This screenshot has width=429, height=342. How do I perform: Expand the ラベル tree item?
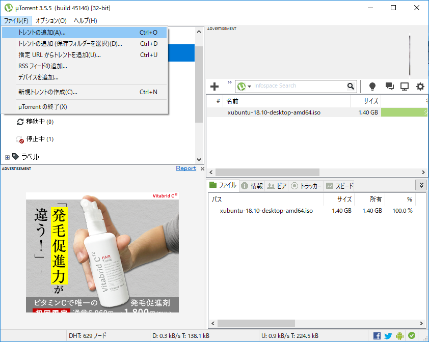pos(7,157)
